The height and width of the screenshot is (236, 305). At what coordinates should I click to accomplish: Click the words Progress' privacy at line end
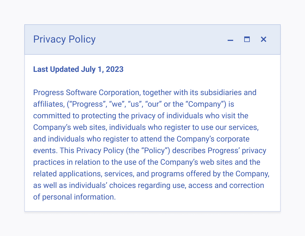(237, 151)
